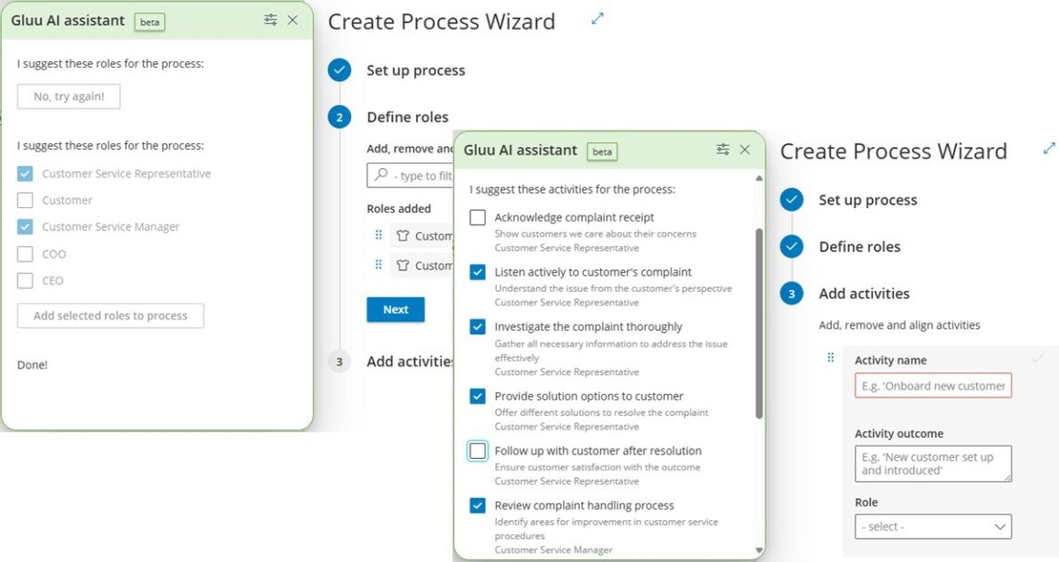This screenshot has height=562, width=1059.
Task: Click the Define roles label, right wizard
Action: (859, 246)
